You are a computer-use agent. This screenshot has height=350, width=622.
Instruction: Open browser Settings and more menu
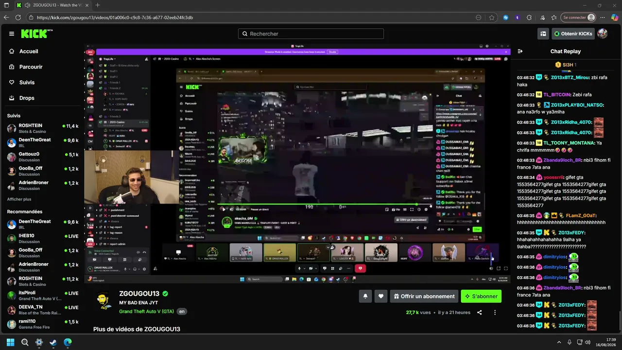pyautogui.click(x=603, y=17)
